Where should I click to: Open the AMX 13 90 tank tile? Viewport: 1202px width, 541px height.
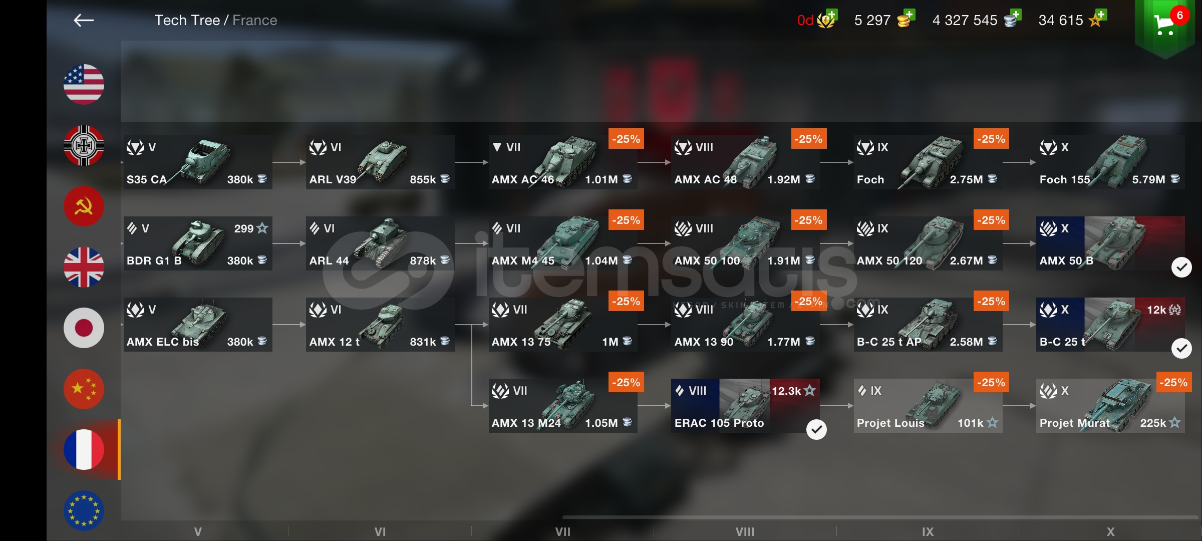(745, 325)
